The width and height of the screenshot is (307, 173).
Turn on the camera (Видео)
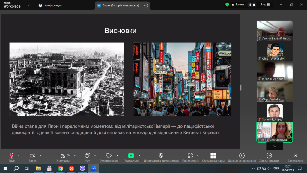33,156
